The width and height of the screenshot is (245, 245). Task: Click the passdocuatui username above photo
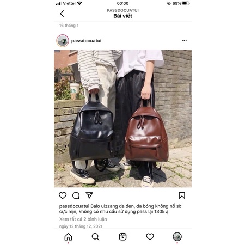coord(86,41)
